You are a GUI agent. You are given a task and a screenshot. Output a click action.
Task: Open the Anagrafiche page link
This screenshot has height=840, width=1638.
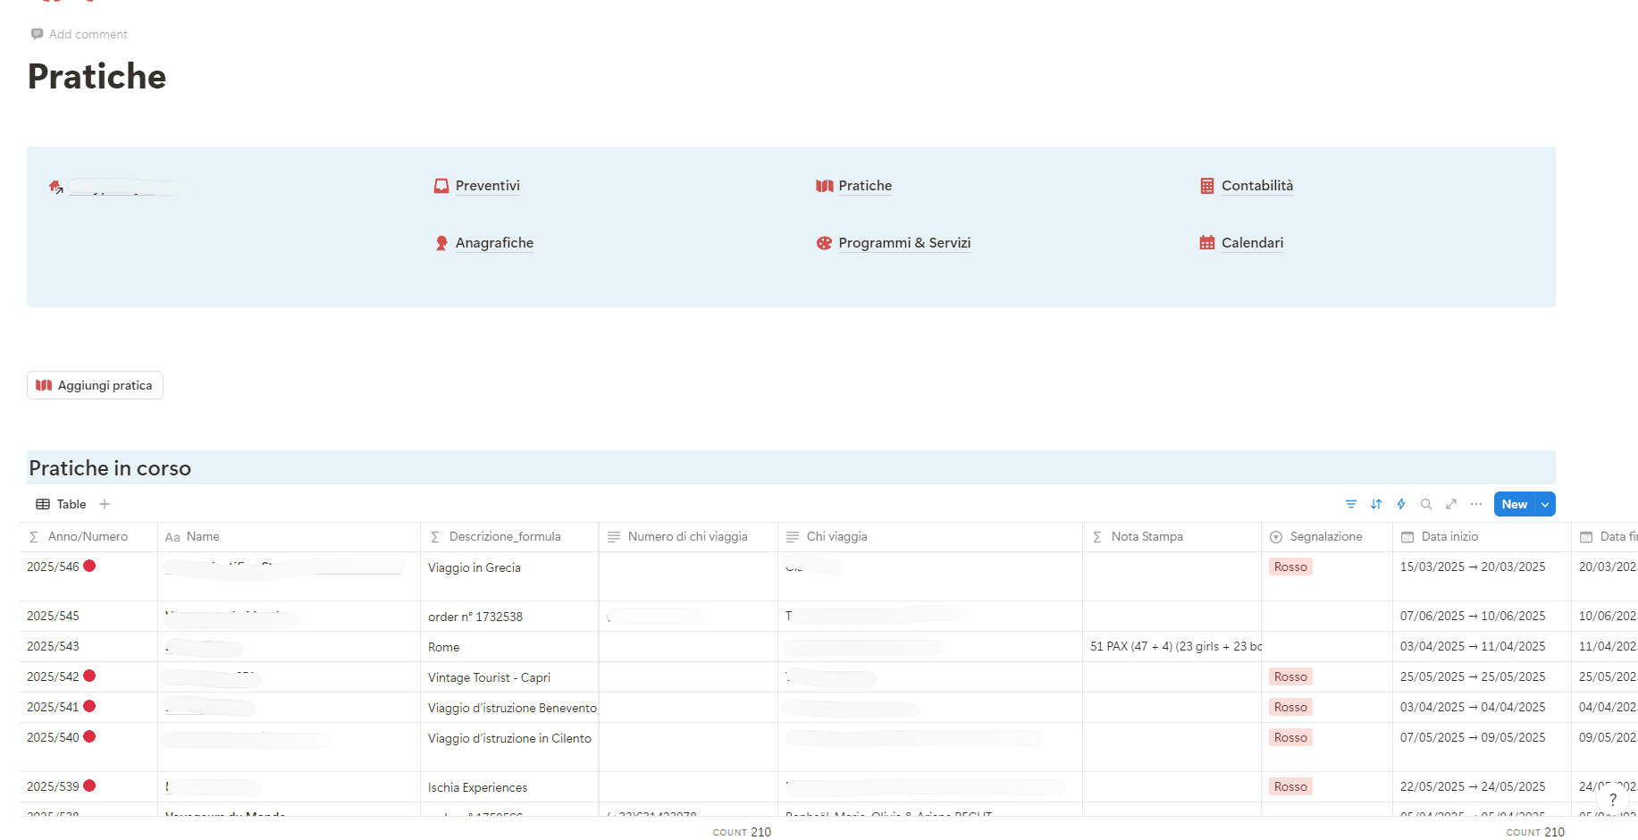tap(494, 243)
